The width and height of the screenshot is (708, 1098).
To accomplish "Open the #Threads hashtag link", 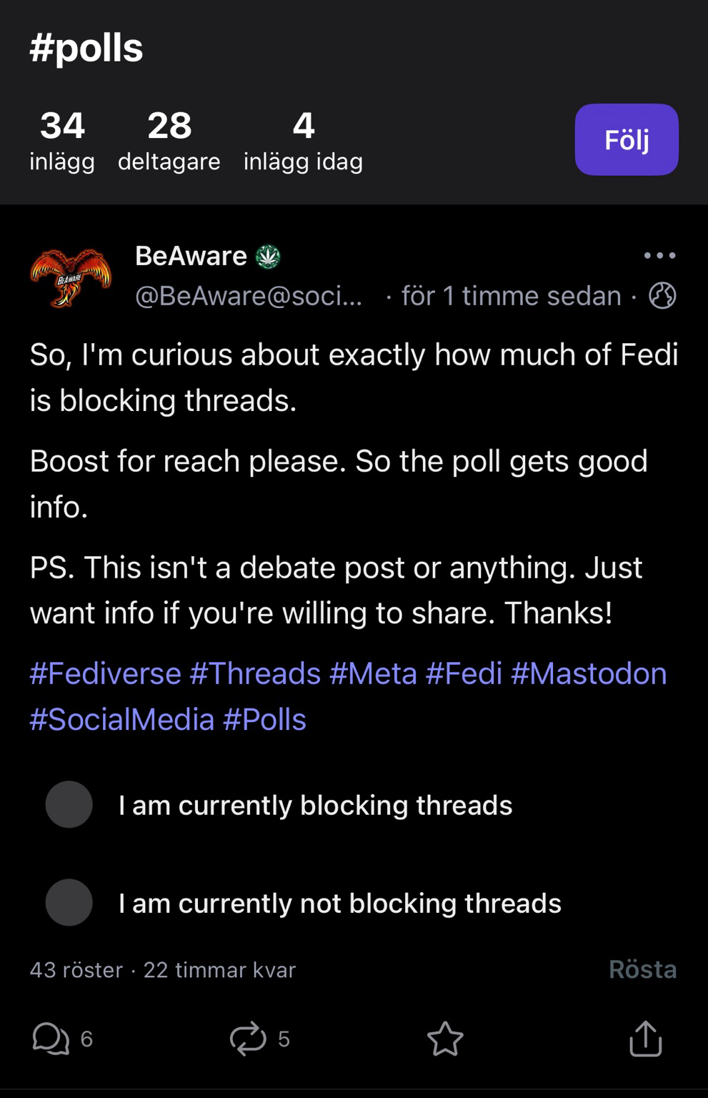I will point(255,673).
